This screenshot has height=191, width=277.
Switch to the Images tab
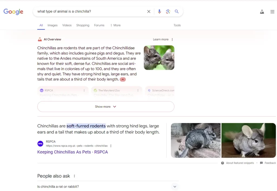pyautogui.click(x=52, y=25)
